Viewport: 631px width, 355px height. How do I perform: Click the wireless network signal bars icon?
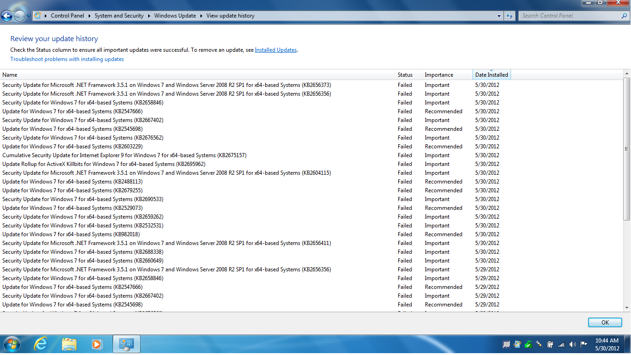562,344
